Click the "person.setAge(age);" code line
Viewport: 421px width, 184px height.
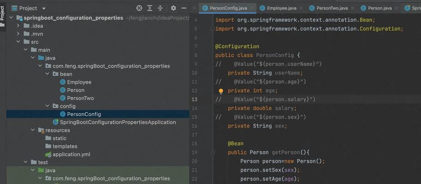(x=270, y=179)
